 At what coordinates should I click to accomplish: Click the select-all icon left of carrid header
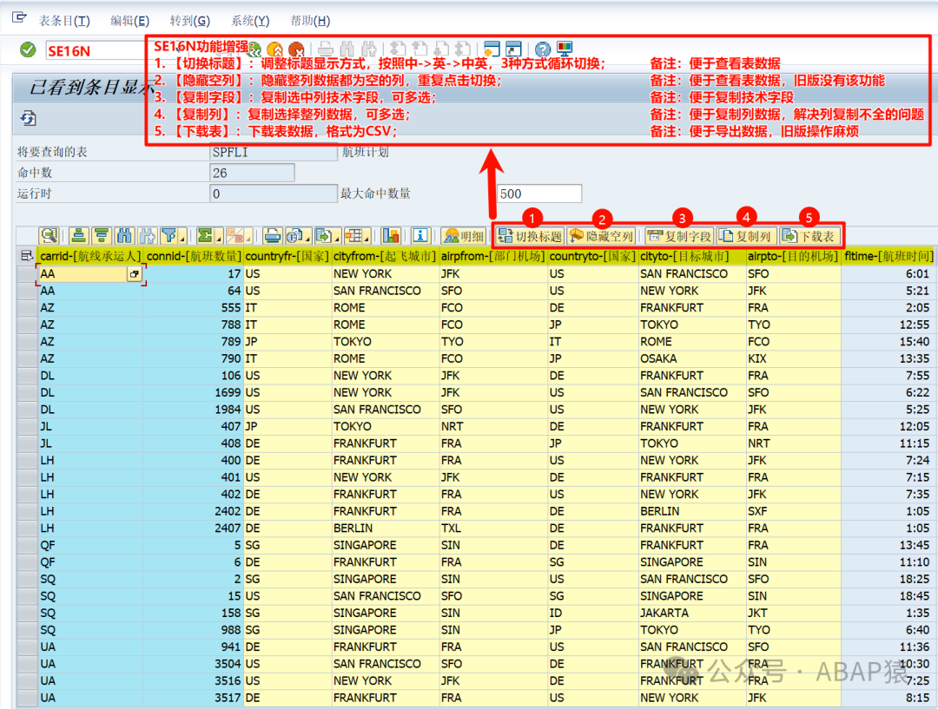[26, 256]
